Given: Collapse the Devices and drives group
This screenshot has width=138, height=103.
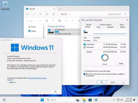Looking at the screenshot, I should [x=47, y=26].
